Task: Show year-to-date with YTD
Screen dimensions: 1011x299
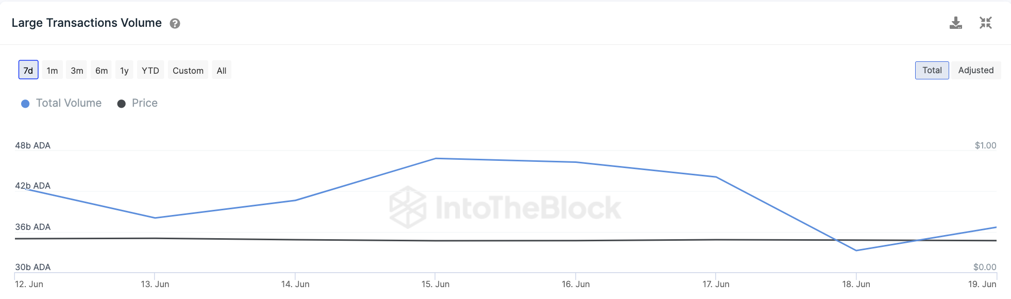Action: (x=150, y=70)
